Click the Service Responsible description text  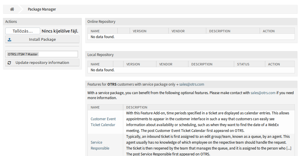coord(209,145)
